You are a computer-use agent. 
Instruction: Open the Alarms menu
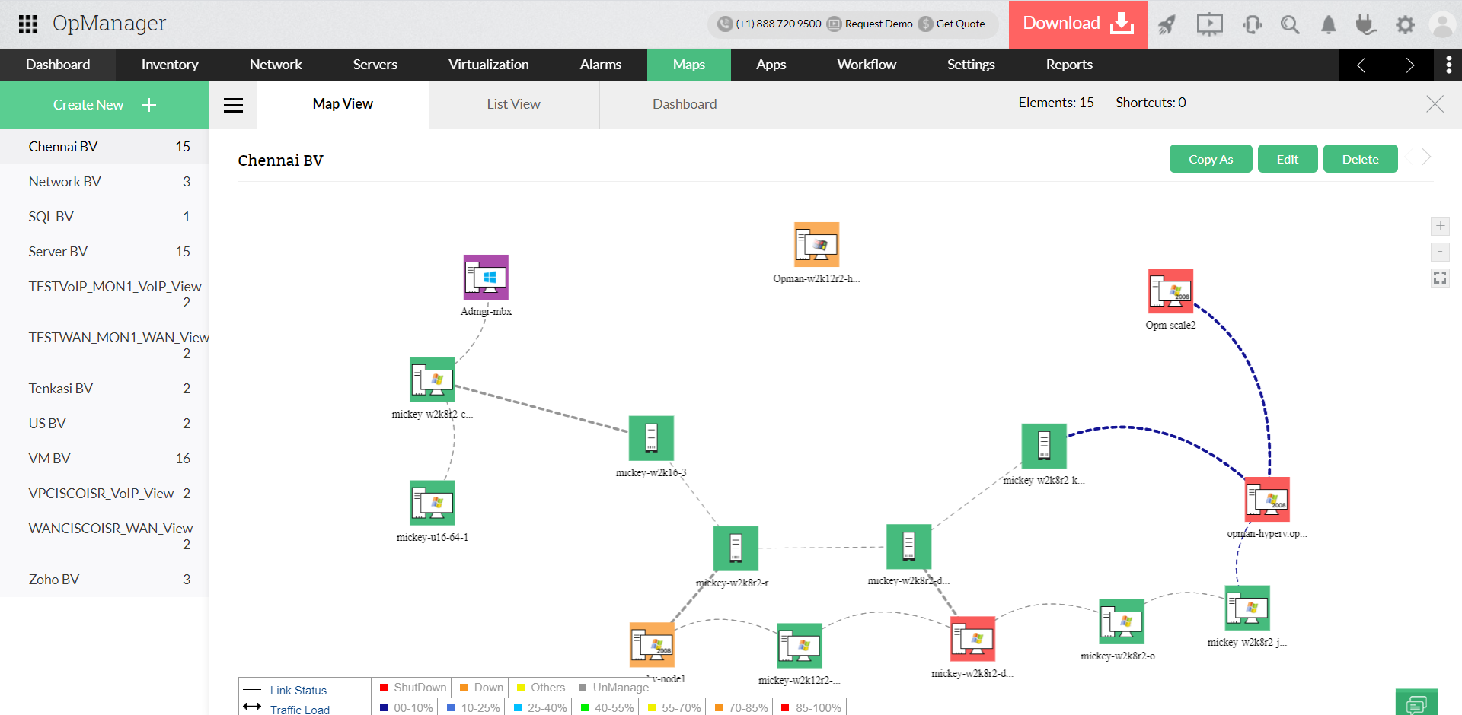(x=601, y=65)
